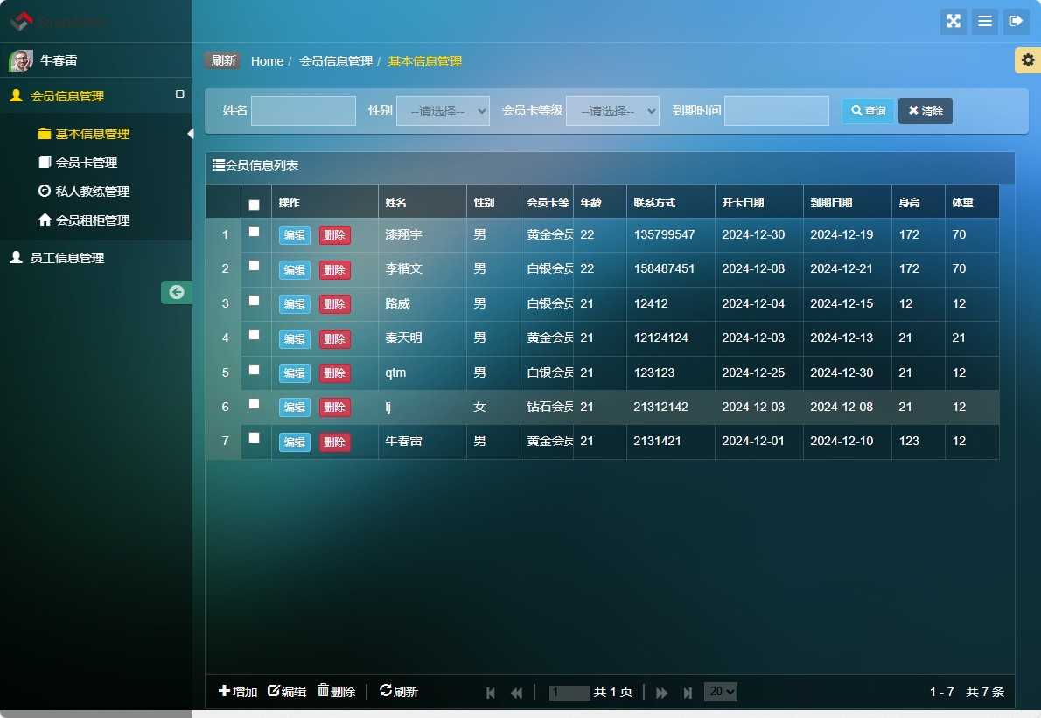Click 删除 trash icon in table footer
The image size is (1041, 718).
pyautogui.click(x=324, y=690)
